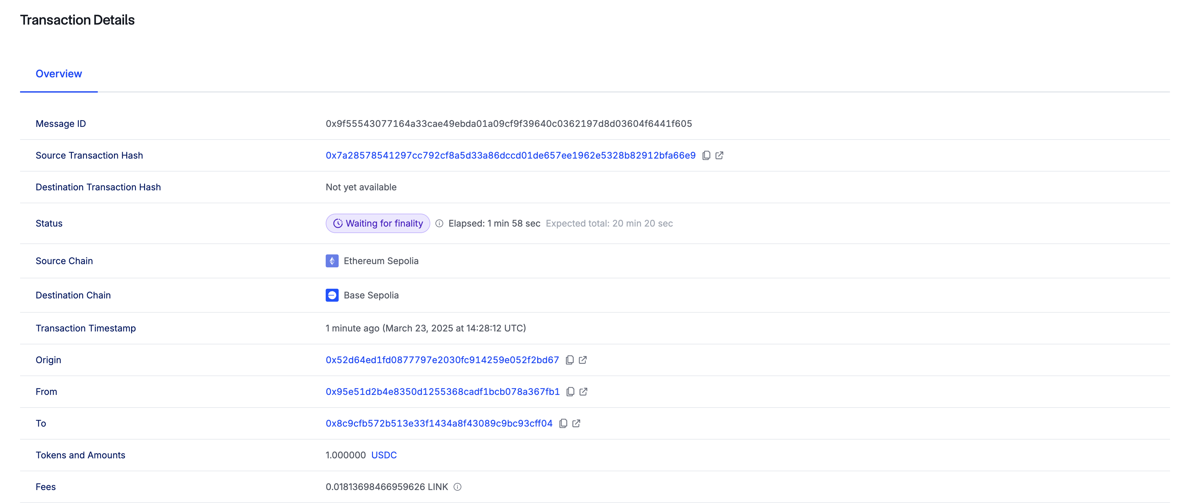
Task: Click the info icon next to status badge
Action: click(439, 224)
